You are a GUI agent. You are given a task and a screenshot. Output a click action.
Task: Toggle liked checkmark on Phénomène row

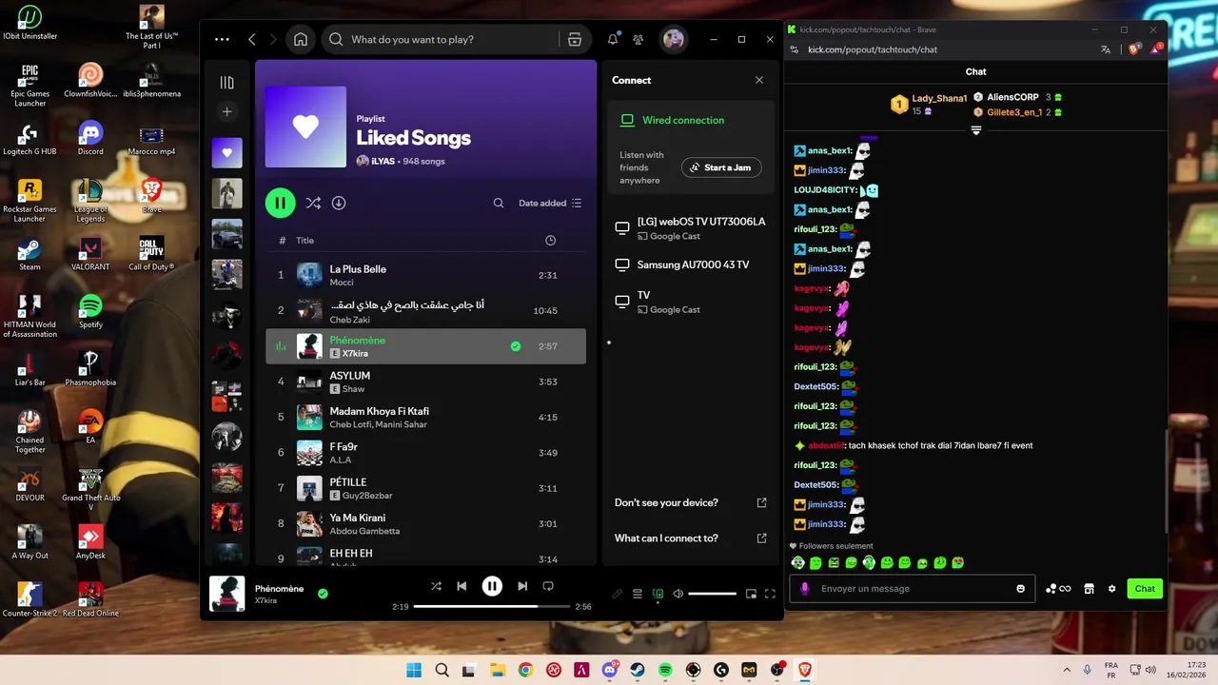click(516, 346)
